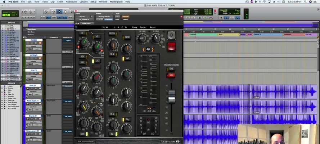The width and height of the screenshot is (320, 144).
Task: Click the plugin Copy button
Action: click(x=135, y=27)
